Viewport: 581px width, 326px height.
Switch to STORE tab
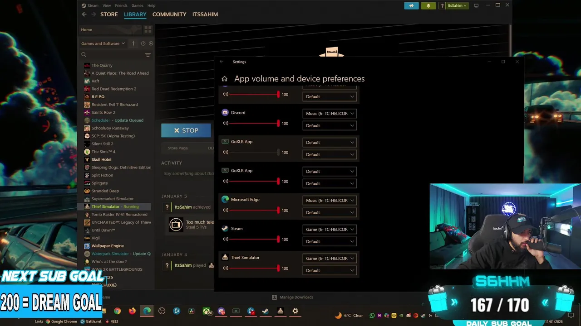pos(109,14)
